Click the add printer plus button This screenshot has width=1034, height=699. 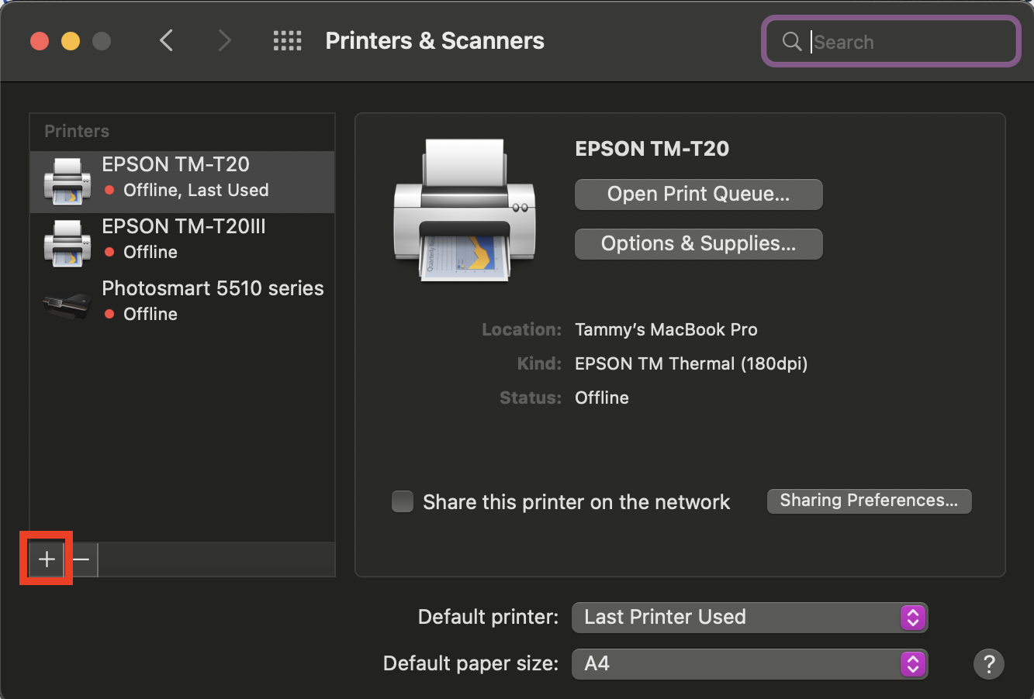pos(47,559)
